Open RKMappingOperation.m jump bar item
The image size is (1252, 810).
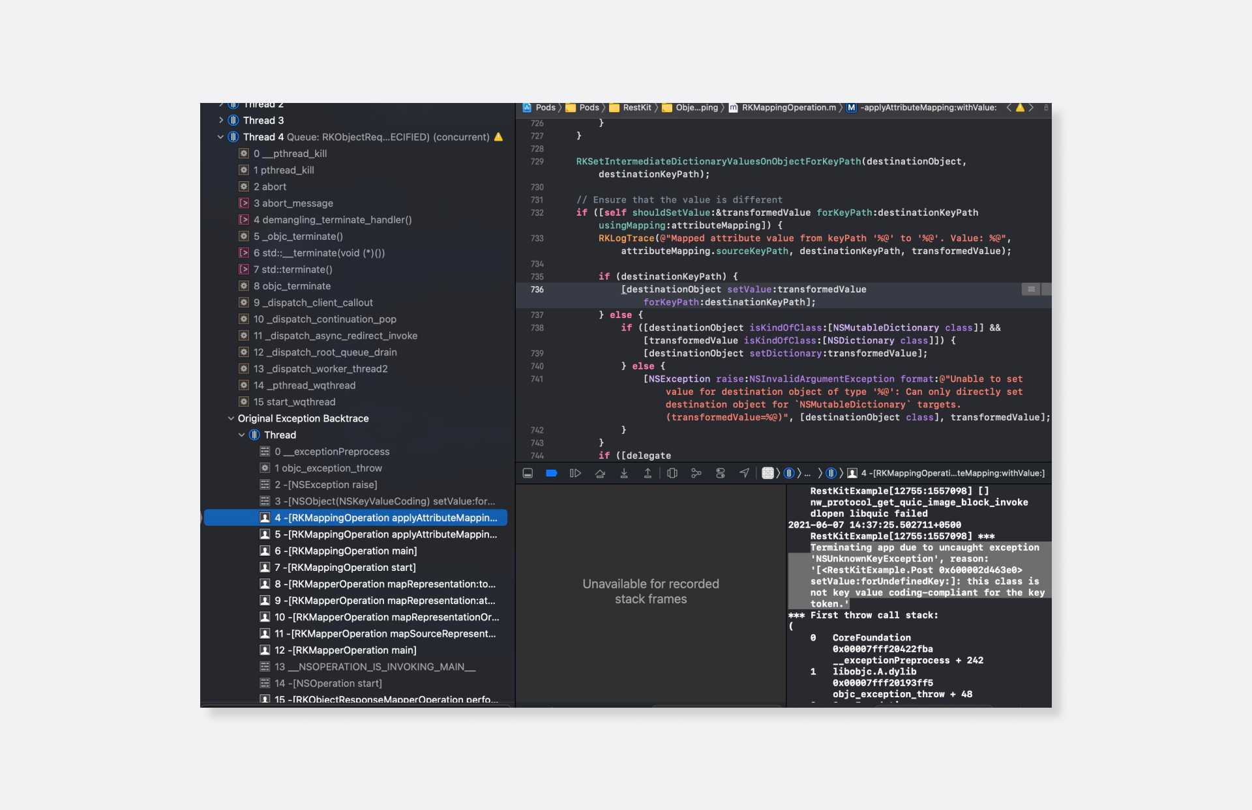click(x=788, y=108)
